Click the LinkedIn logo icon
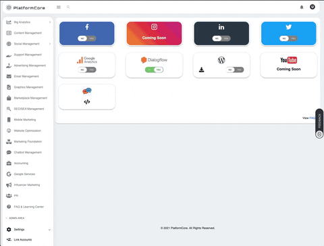 221,27
